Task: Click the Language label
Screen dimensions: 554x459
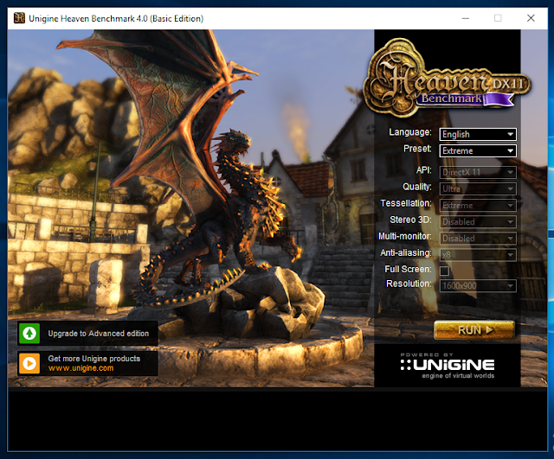Action: coord(409,132)
